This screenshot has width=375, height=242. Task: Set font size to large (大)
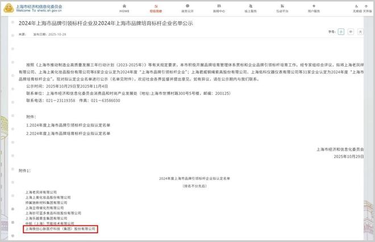[360, 32]
